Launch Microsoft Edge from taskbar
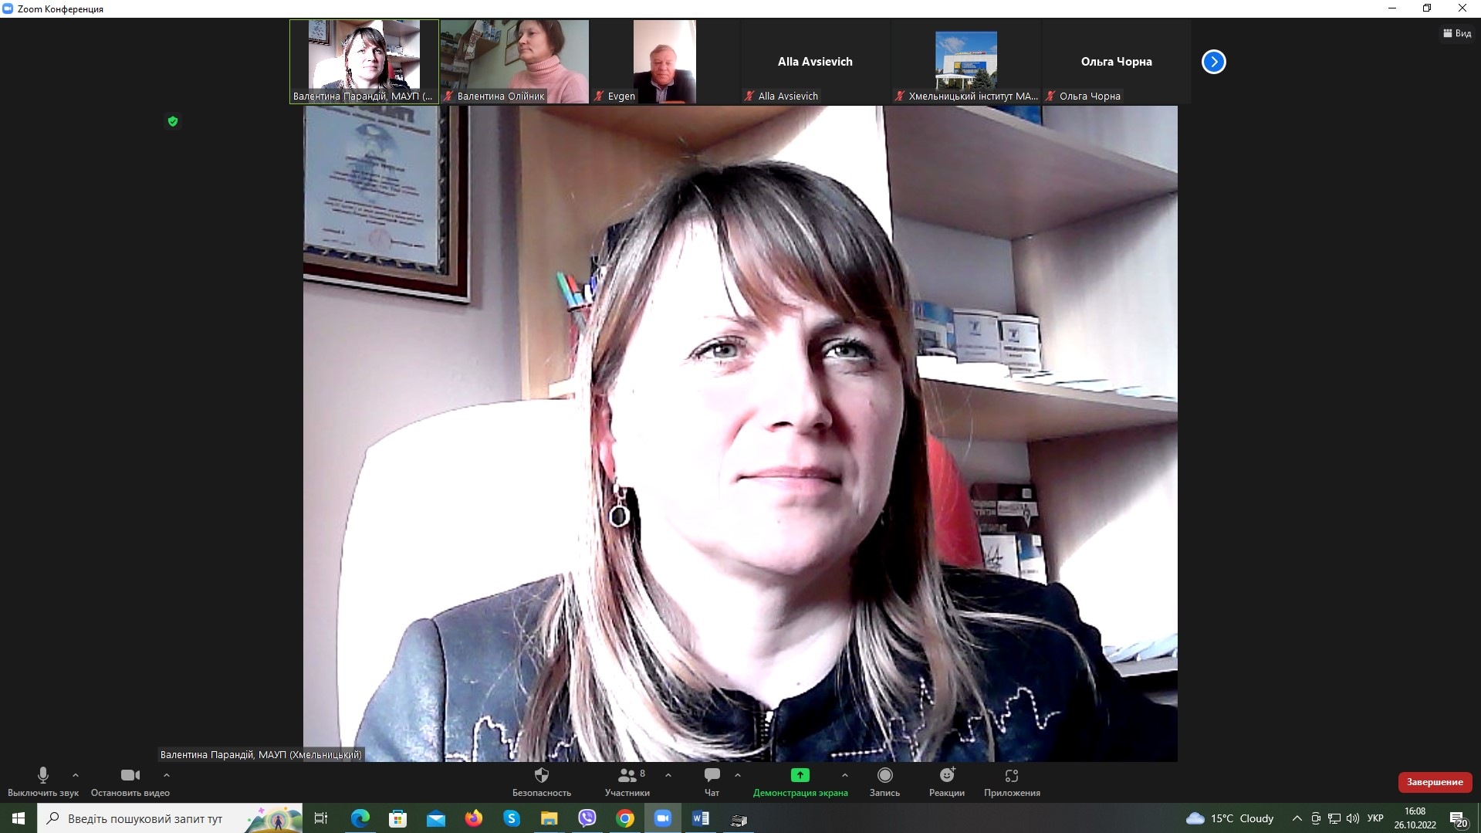This screenshot has height=833, width=1481. point(360,818)
